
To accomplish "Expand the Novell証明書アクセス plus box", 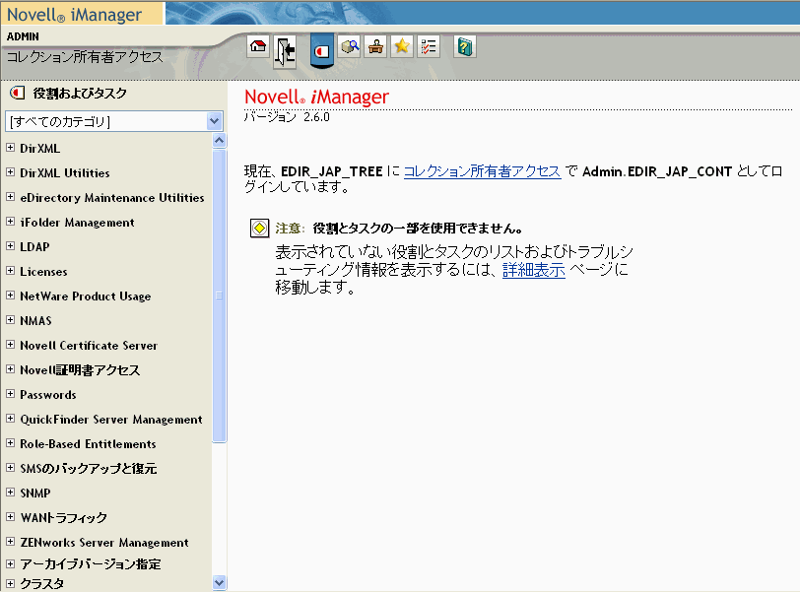I will pos(10,368).
